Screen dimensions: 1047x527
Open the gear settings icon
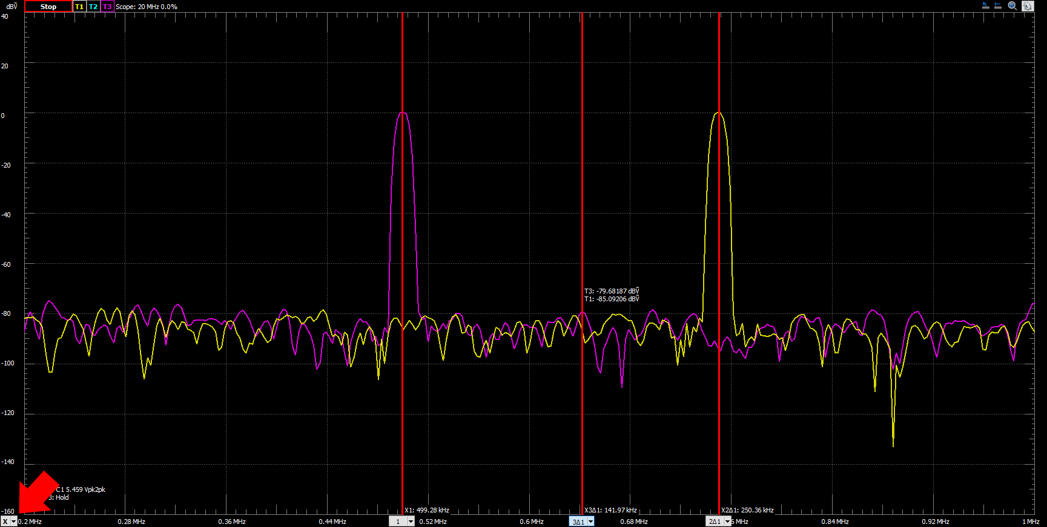click(1028, 6)
